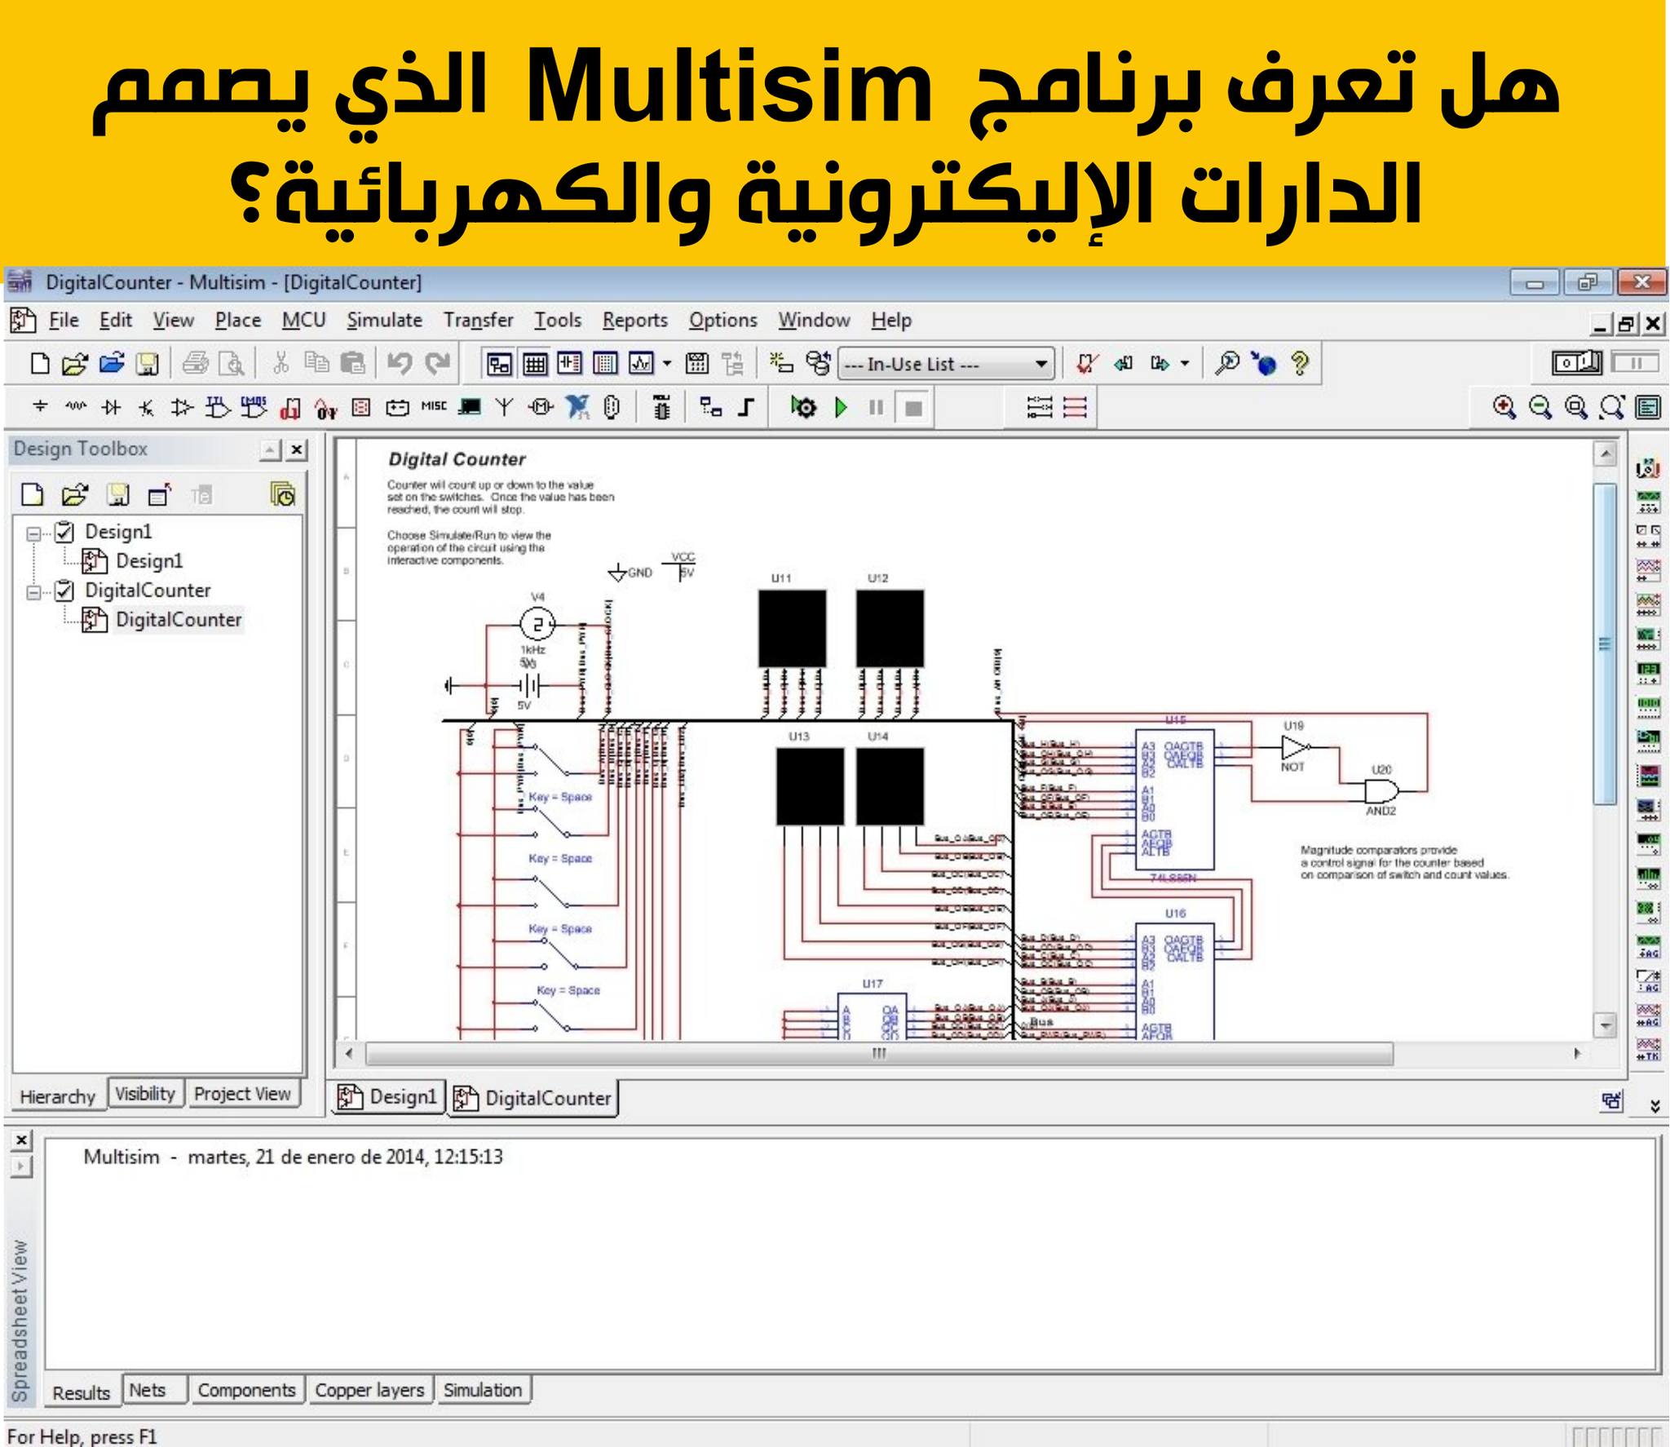Close the Design Toolbox panel
Image resolution: width=1670 pixels, height=1447 pixels.
[x=298, y=449]
